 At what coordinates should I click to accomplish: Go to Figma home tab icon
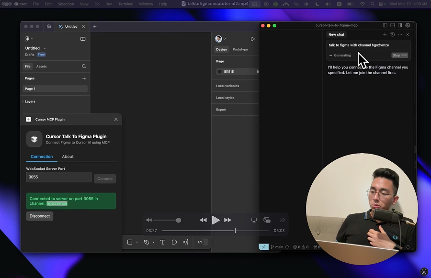click(49, 26)
